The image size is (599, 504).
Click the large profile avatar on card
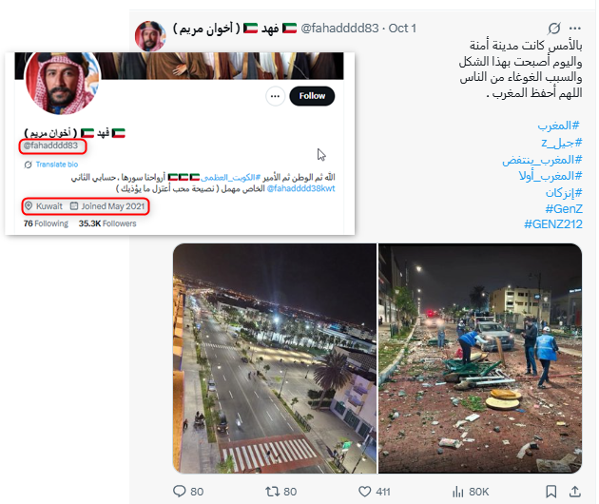pyautogui.click(x=62, y=81)
